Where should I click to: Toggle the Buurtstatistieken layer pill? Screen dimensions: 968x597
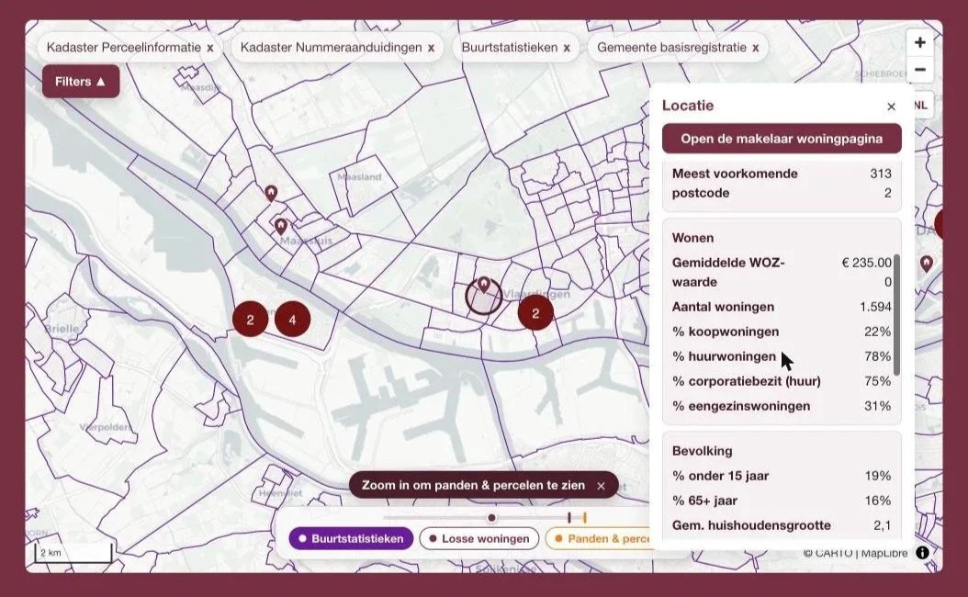tap(351, 538)
